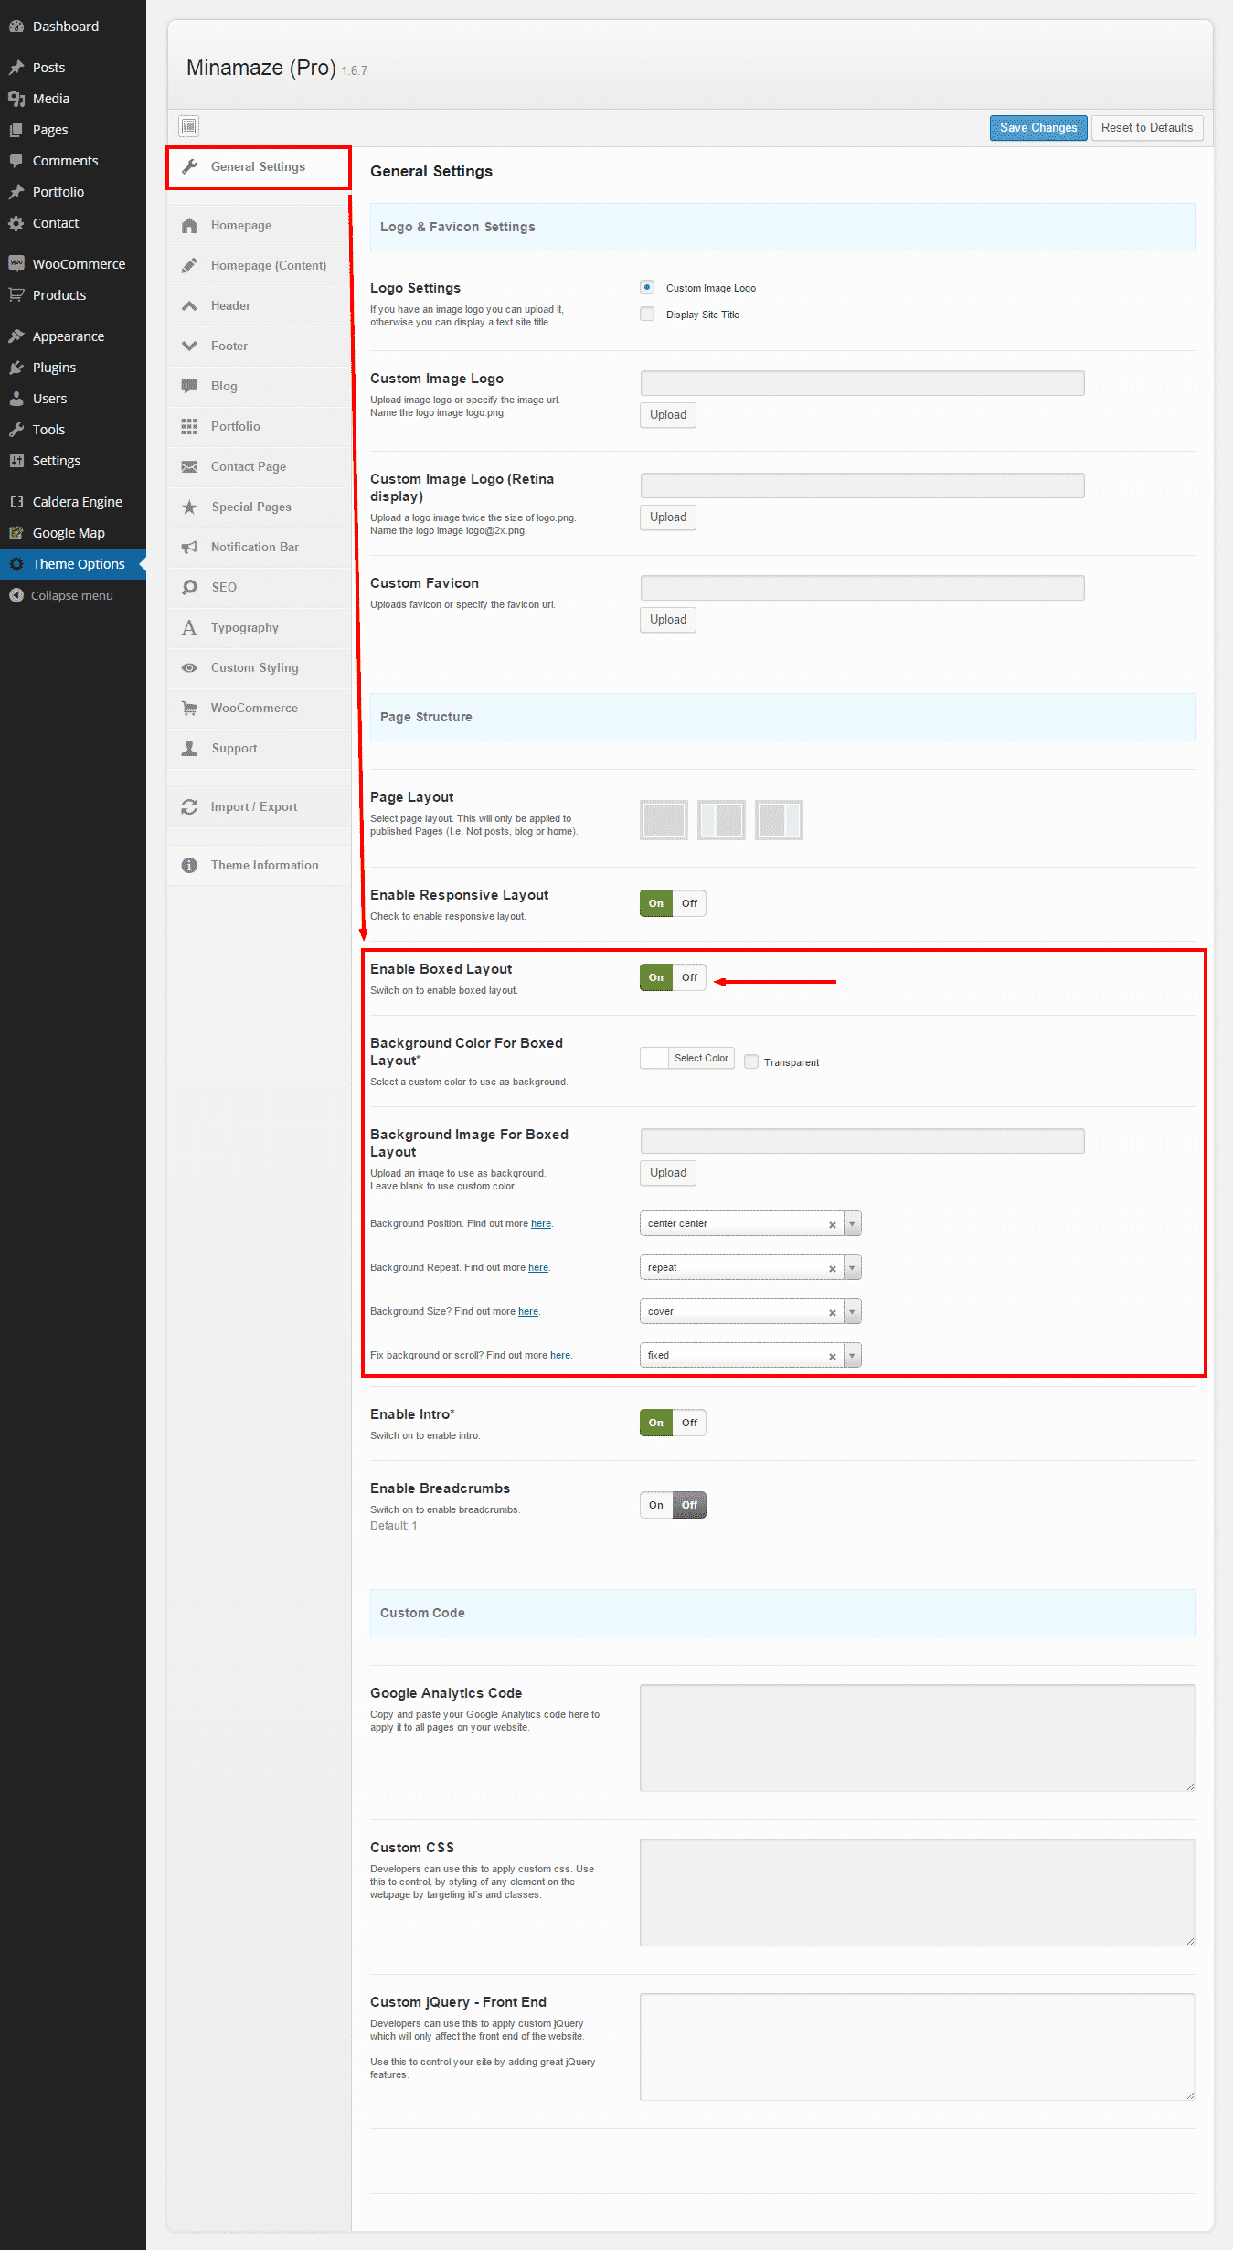Click the Appearance brush icon
Screen dimensions: 1233x2250
point(16,336)
